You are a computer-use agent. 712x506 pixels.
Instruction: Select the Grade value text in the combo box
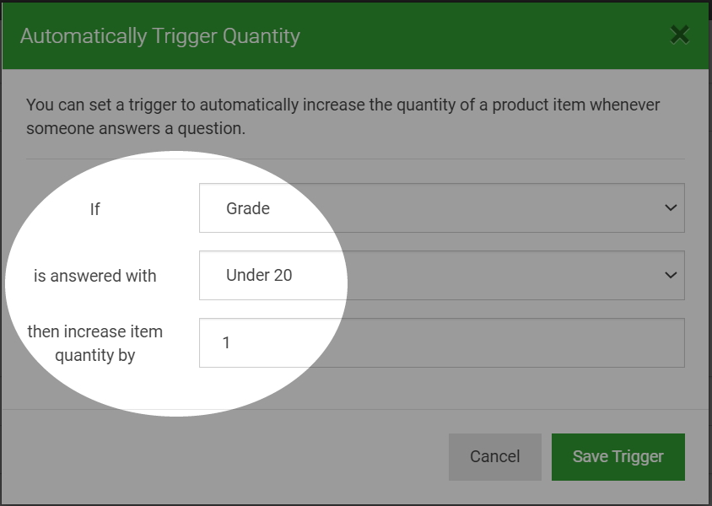(x=248, y=208)
